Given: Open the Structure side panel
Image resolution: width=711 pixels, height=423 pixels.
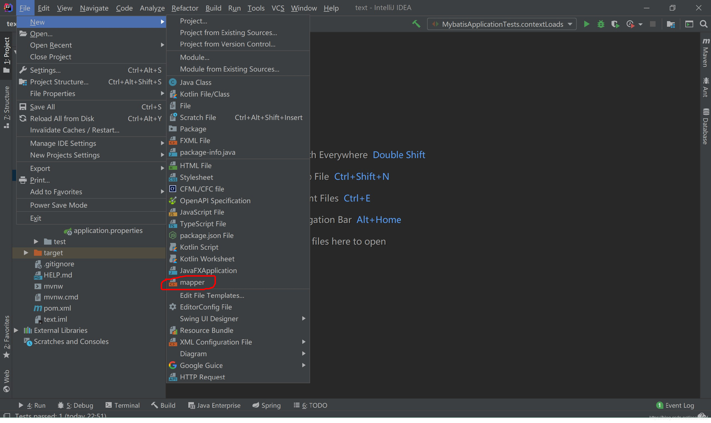Looking at the screenshot, I should coord(7,107).
